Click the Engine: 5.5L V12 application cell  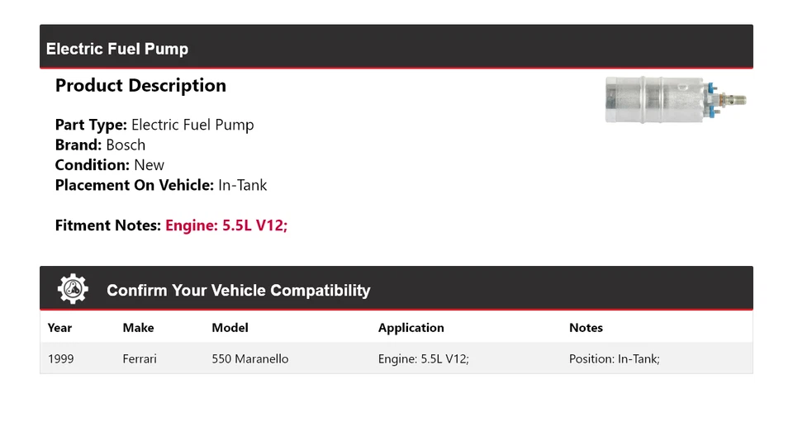[x=423, y=359]
